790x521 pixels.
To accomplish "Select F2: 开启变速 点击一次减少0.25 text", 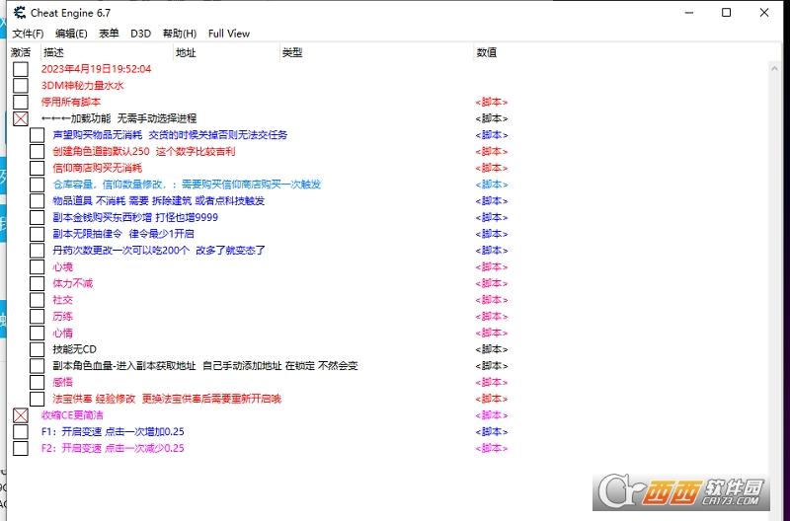I will click(113, 449).
